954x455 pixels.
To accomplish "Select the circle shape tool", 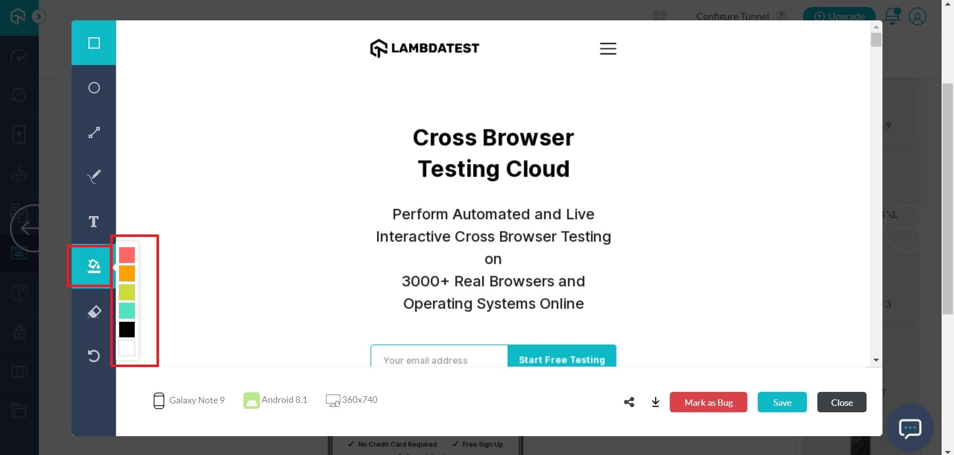I will tap(94, 88).
